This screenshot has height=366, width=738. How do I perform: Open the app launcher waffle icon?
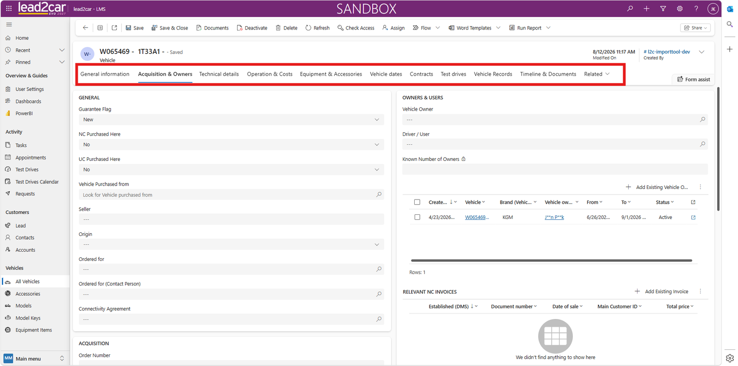coord(9,8)
